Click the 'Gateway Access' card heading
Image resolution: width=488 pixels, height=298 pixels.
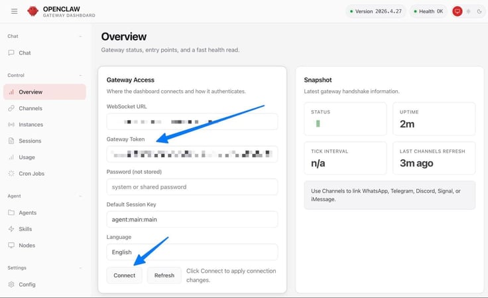(131, 80)
